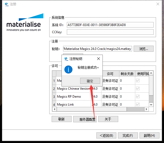The image size is (164, 143).
Task: Click the 系统 ID text field
Action: click(110, 25)
